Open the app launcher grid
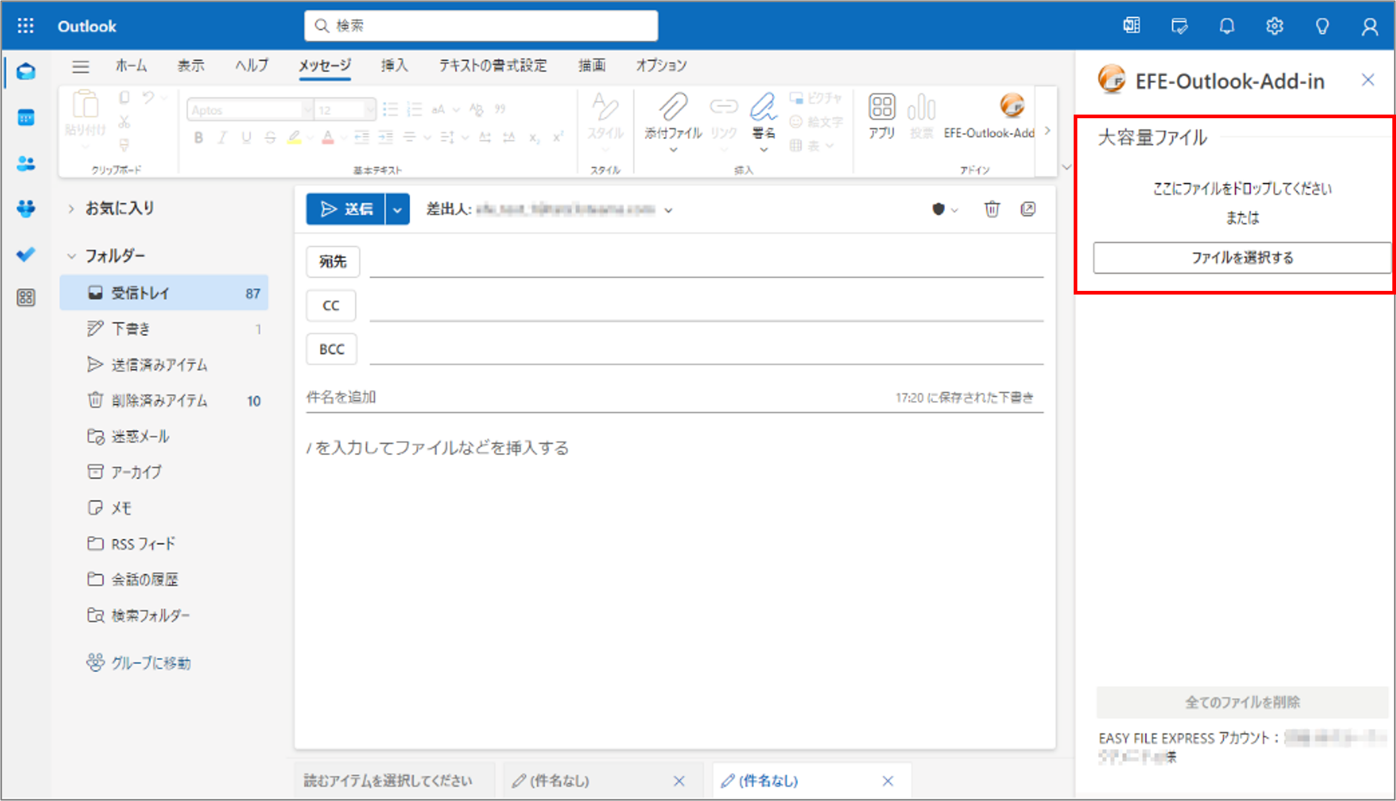The width and height of the screenshot is (1396, 801). pos(25,26)
